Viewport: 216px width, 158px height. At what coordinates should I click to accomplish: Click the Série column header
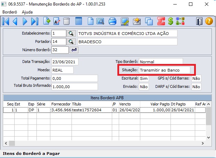click(x=43, y=104)
